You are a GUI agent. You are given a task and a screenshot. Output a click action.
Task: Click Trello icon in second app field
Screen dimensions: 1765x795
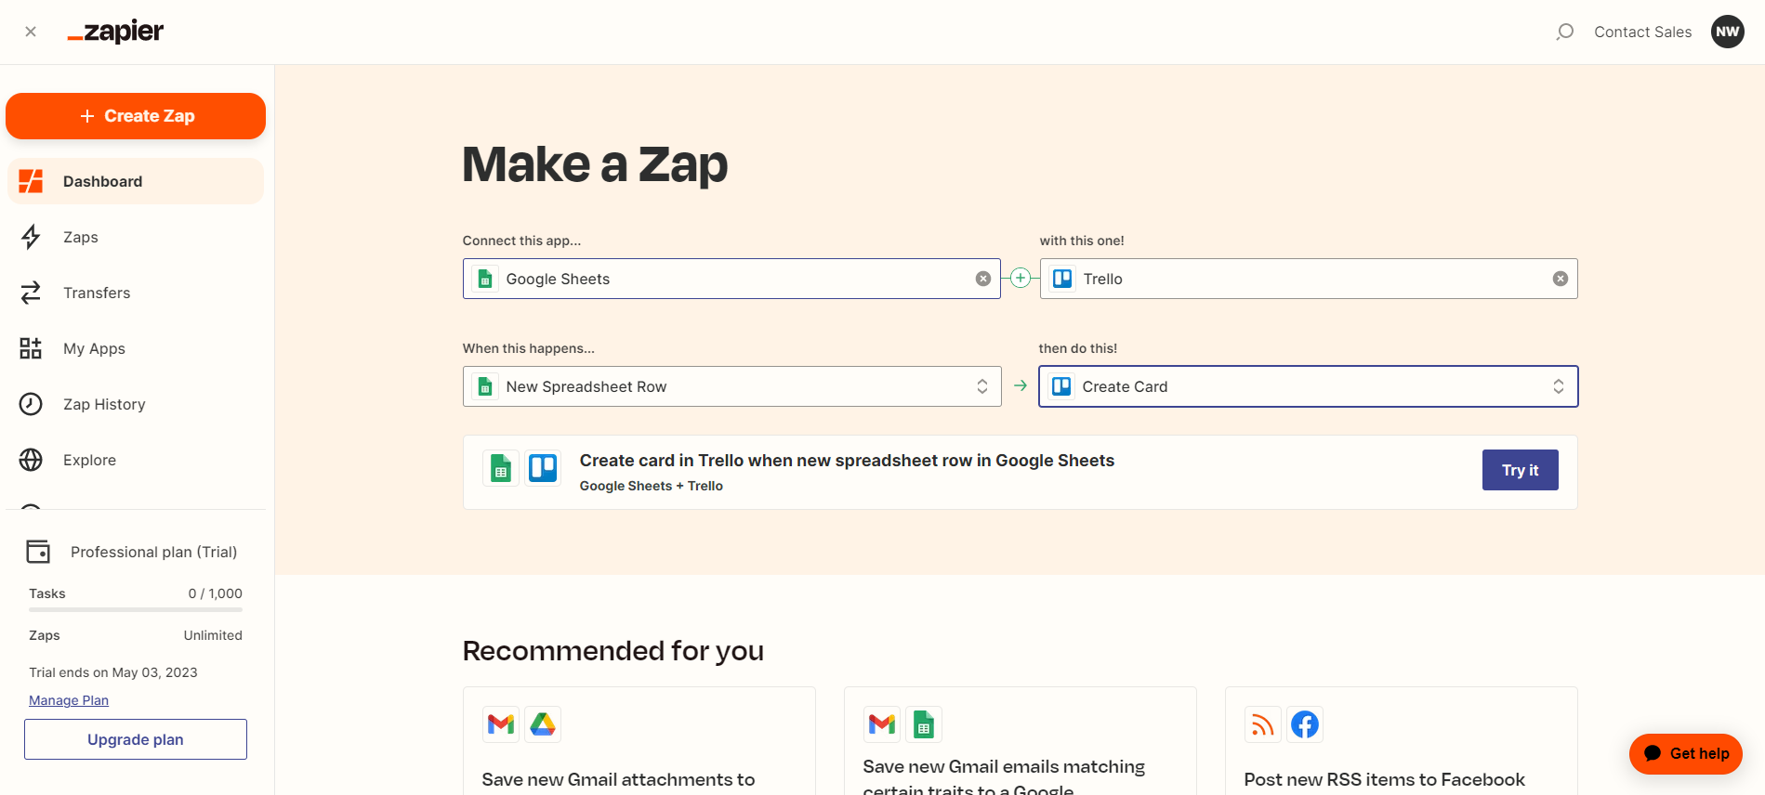pos(1062,279)
